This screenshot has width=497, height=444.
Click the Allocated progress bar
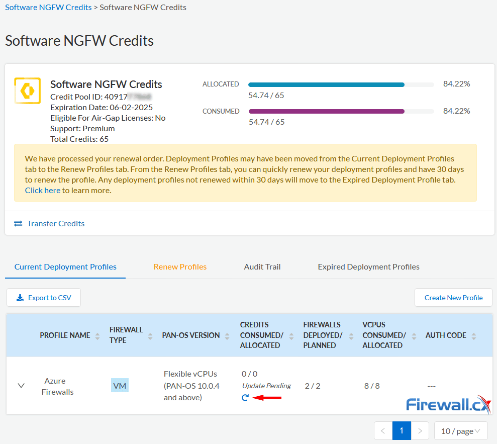(x=341, y=84)
